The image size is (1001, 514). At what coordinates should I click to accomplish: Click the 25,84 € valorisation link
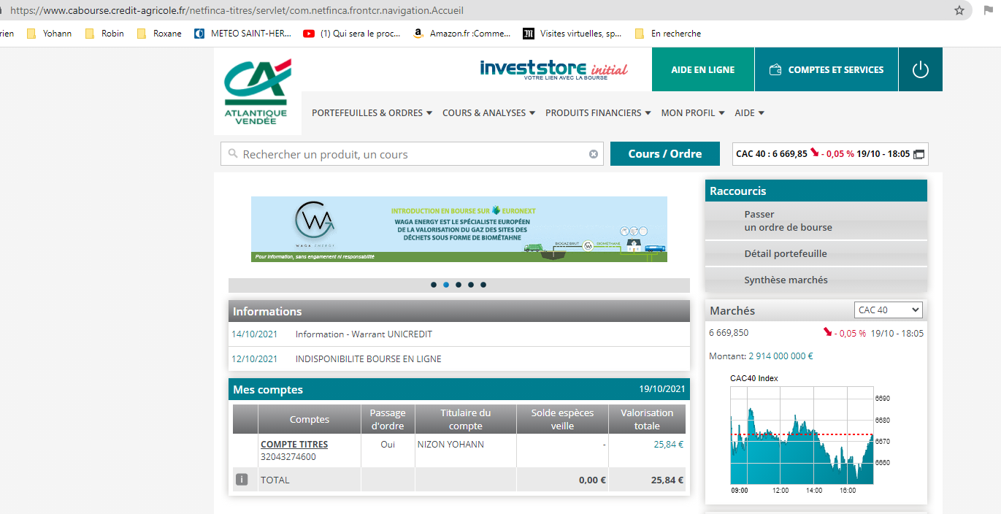tap(668, 444)
